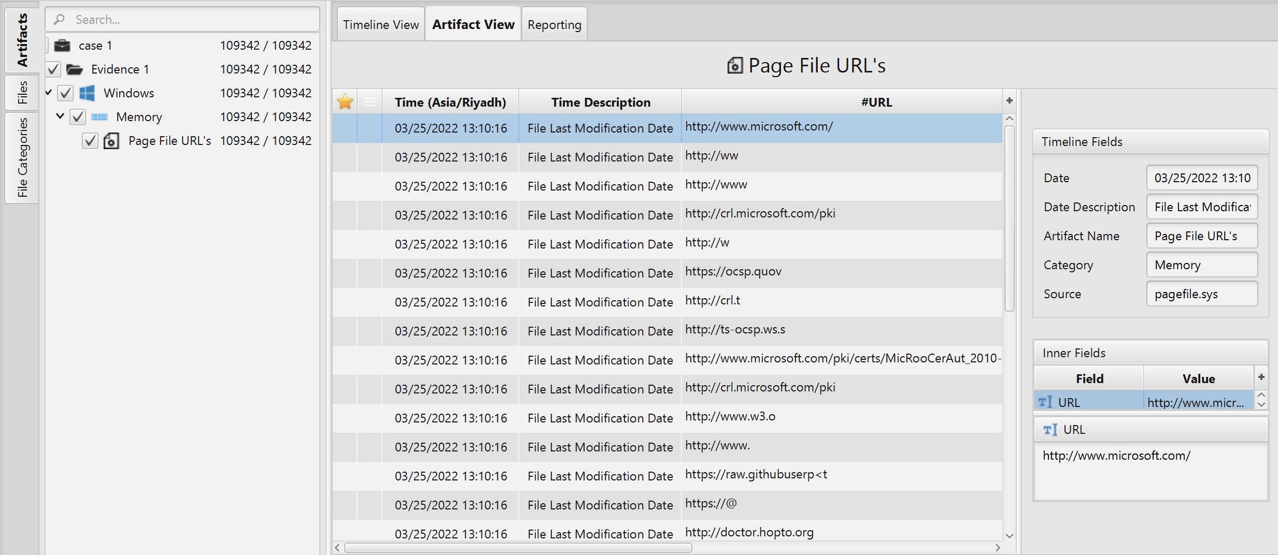Switch to the Timeline View tab
1278x555 pixels.
click(x=380, y=24)
